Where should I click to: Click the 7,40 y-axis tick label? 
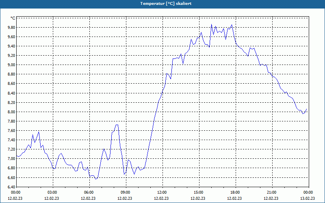pos(12,140)
